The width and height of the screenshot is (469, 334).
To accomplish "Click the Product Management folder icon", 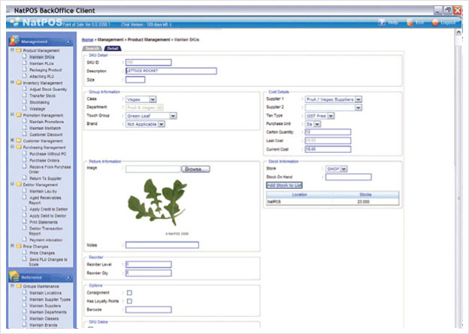I will click(x=19, y=50).
